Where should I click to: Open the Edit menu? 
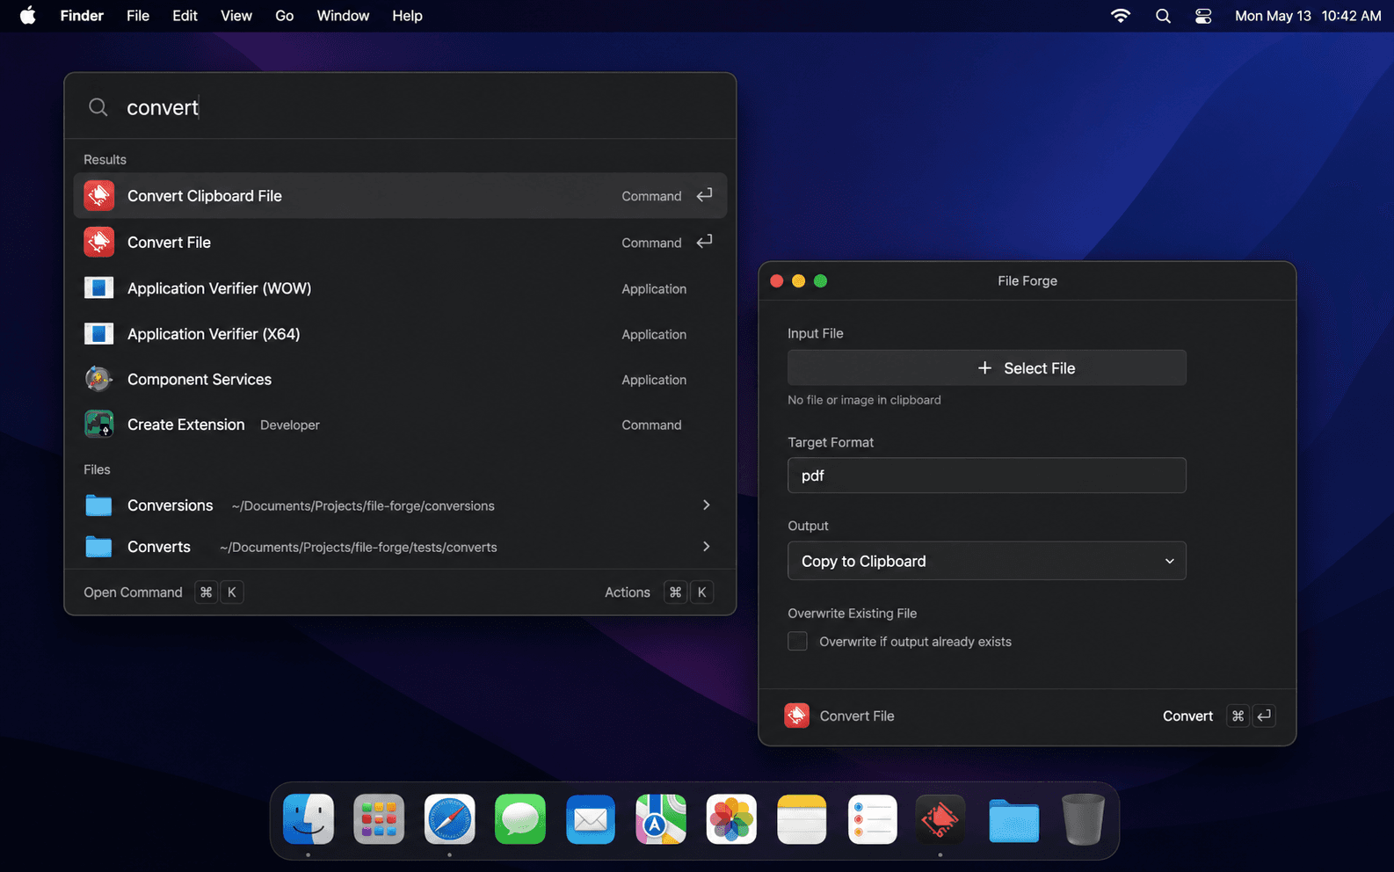[185, 16]
